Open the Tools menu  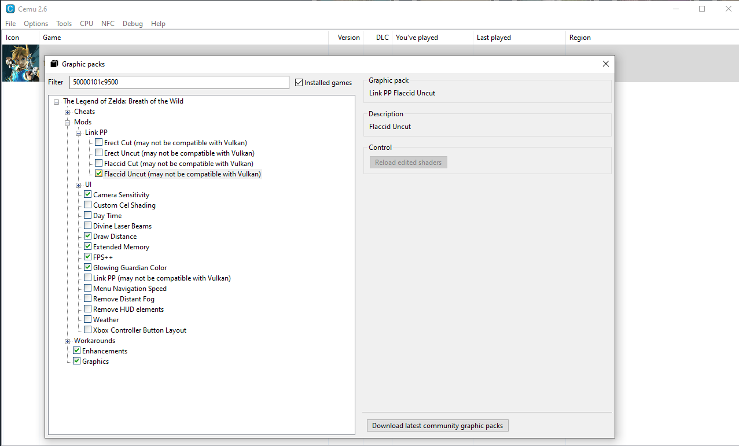(64, 24)
